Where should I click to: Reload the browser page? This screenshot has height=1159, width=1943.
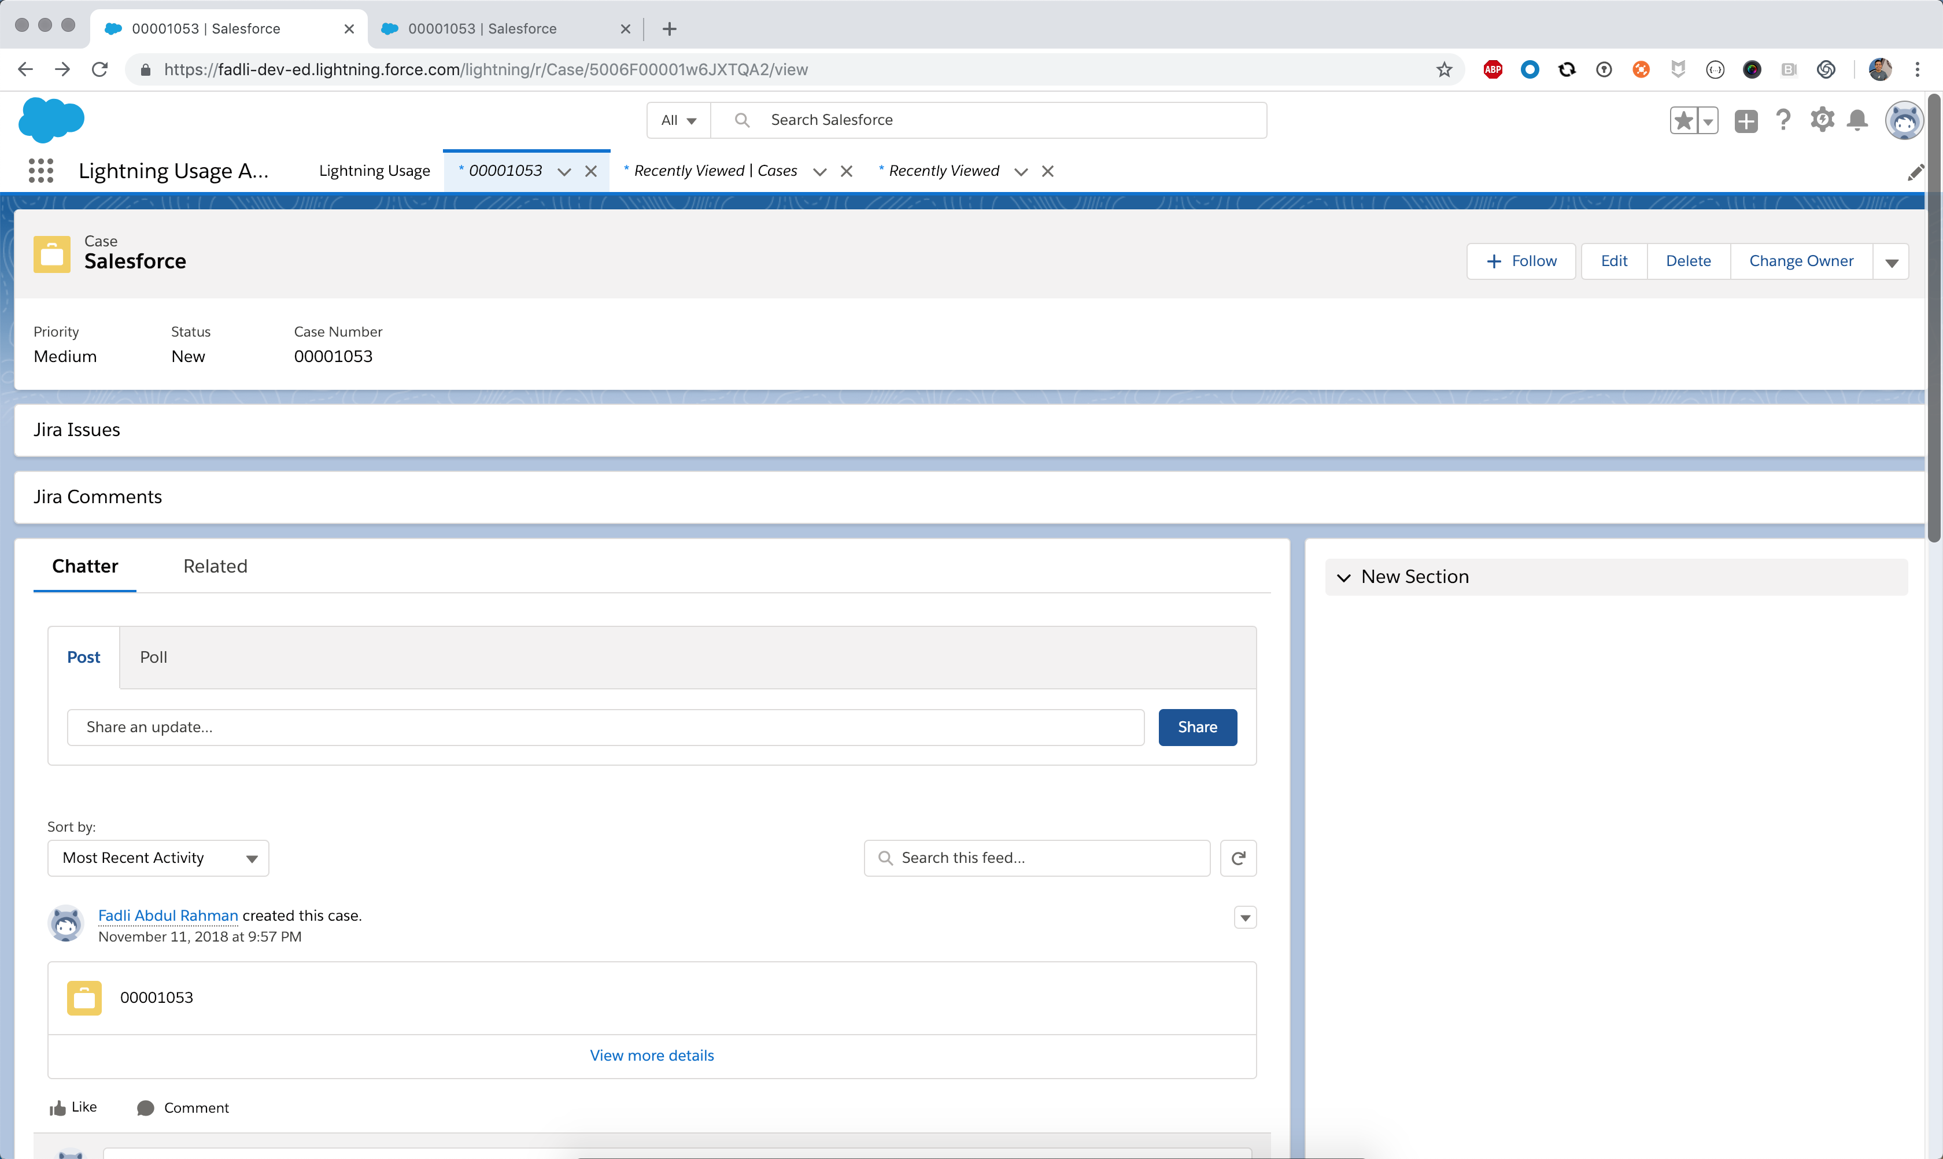coord(100,69)
